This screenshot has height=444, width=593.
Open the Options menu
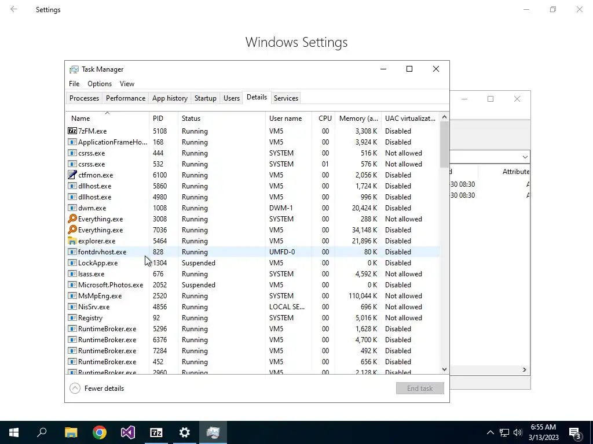pyautogui.click(x=100, y=84)
